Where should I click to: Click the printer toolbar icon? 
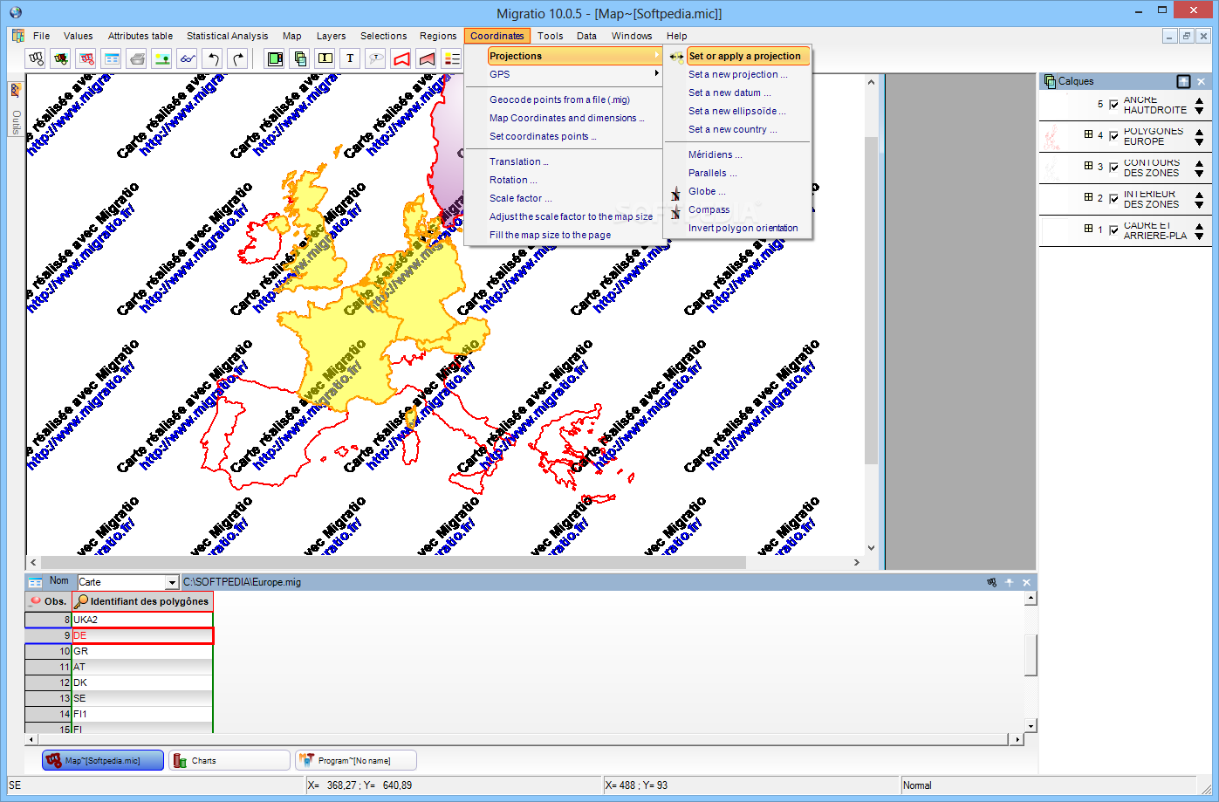click(137, 58)
